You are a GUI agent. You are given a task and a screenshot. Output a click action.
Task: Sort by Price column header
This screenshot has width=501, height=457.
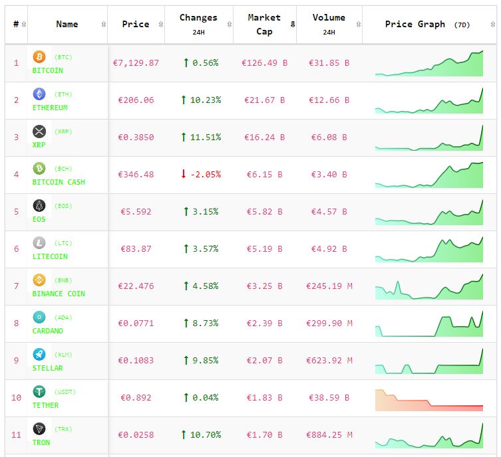pyautogui.click(x=136, y=25)
